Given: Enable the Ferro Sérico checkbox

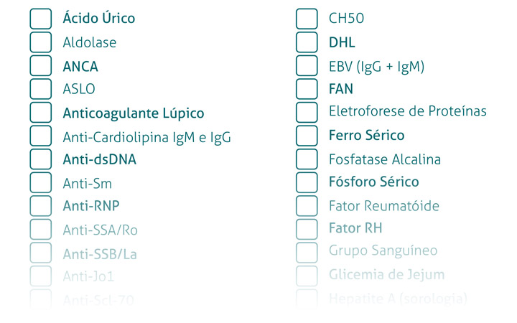Looking at the screenshot, I should [x=307, y=136].
